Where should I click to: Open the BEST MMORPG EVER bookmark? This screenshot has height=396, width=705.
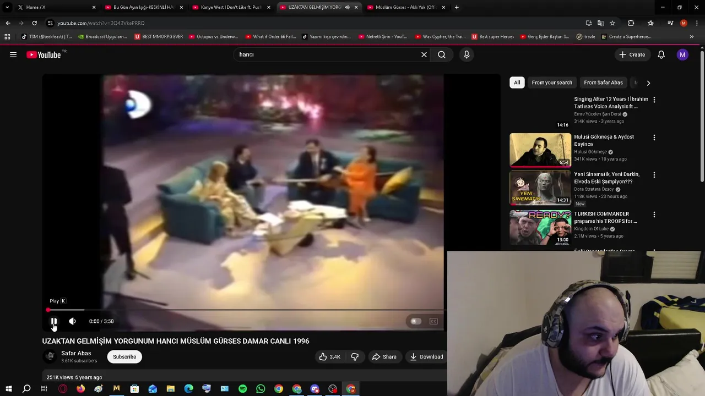(x=159, y=37)
